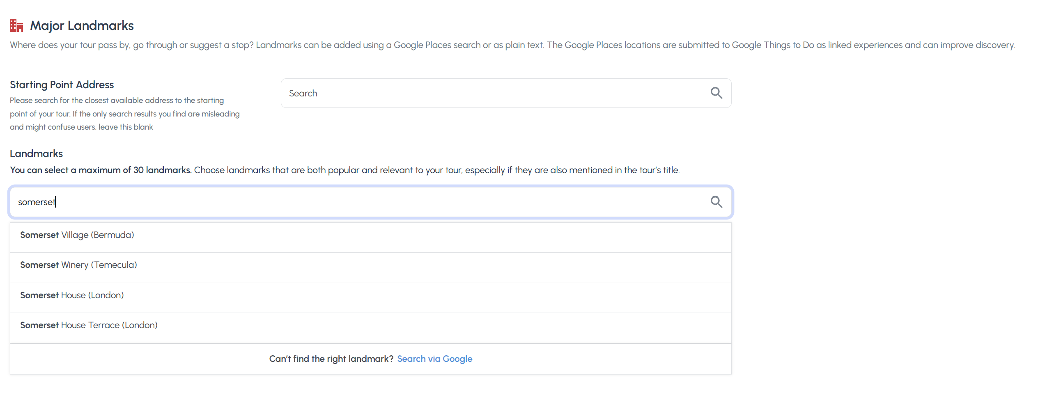The width and height of the screenshot is (1038, 393).
Task: Pick Somerset House (London) from the list
Action: 370,298
